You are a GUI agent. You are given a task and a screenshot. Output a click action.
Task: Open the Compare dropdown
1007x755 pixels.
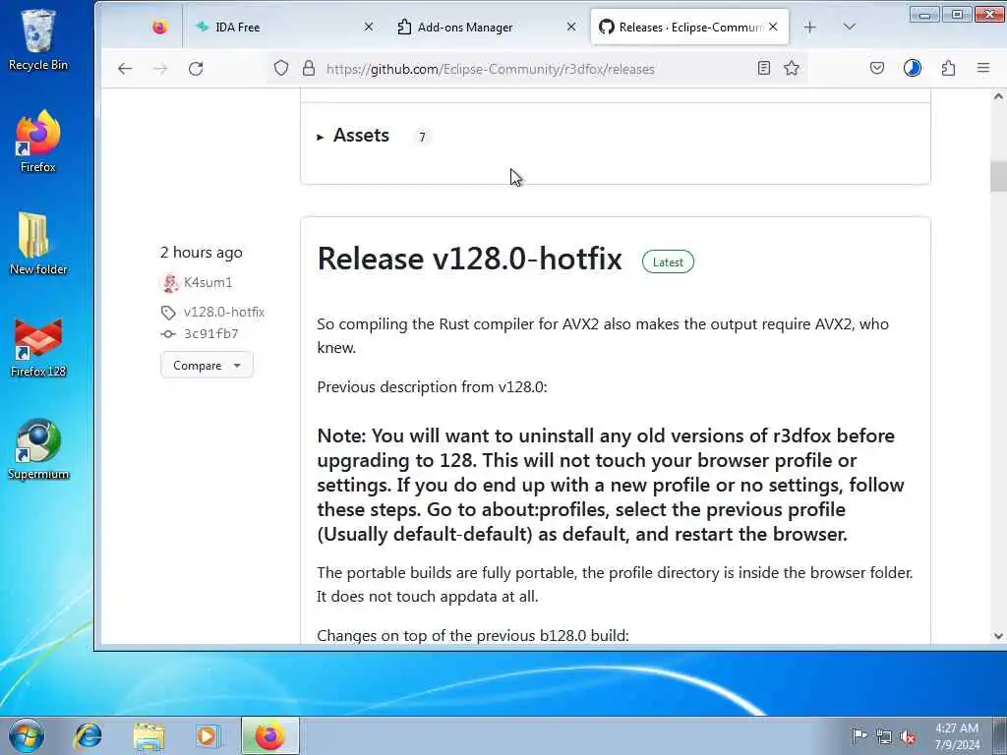(x=207, y=366)
